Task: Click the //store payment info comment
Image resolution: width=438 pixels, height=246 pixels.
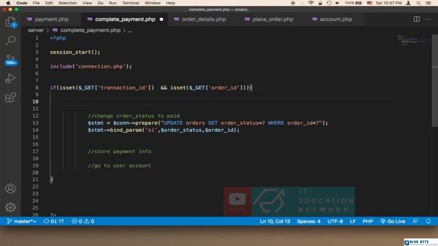Action: coord(119,152)
